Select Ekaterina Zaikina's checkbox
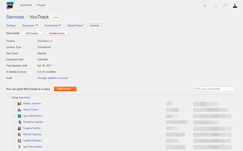Viewport: 243px width, 151px height. [14, 122]
